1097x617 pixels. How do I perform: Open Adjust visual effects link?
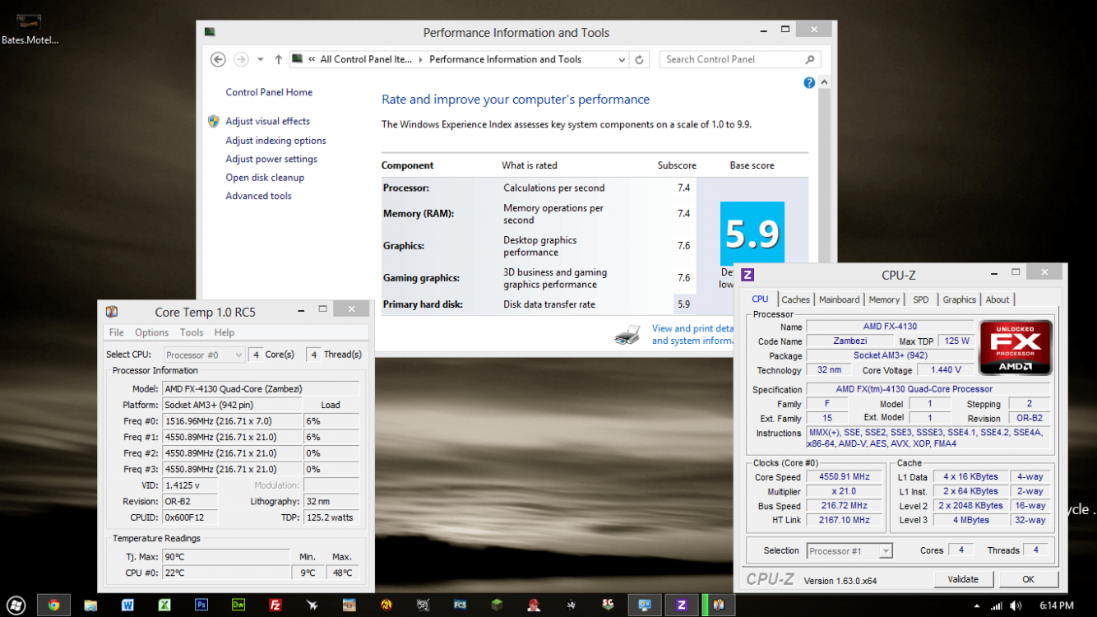pyautogui.click(x=267, y=121)
